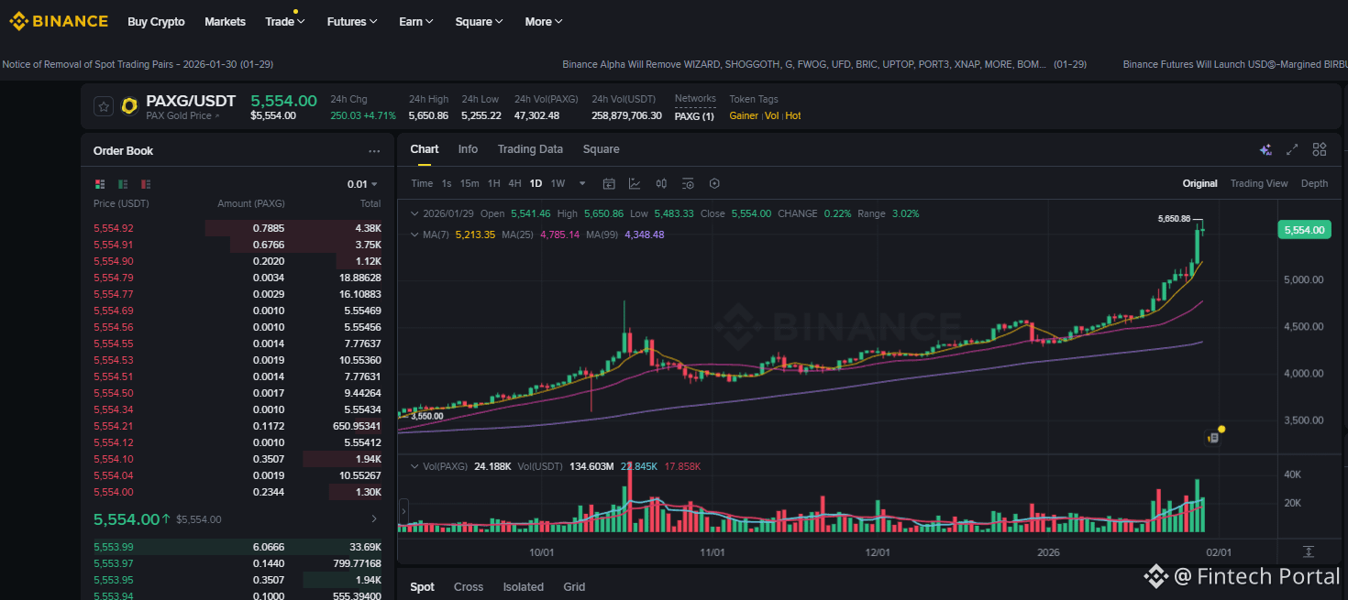The image size is (1348, 600).
Task: Collapse the MA indicator legend chevron
Action: click(413, 235)
